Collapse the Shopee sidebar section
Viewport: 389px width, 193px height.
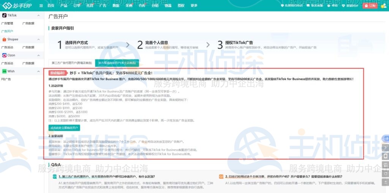(x=38, y=39)
